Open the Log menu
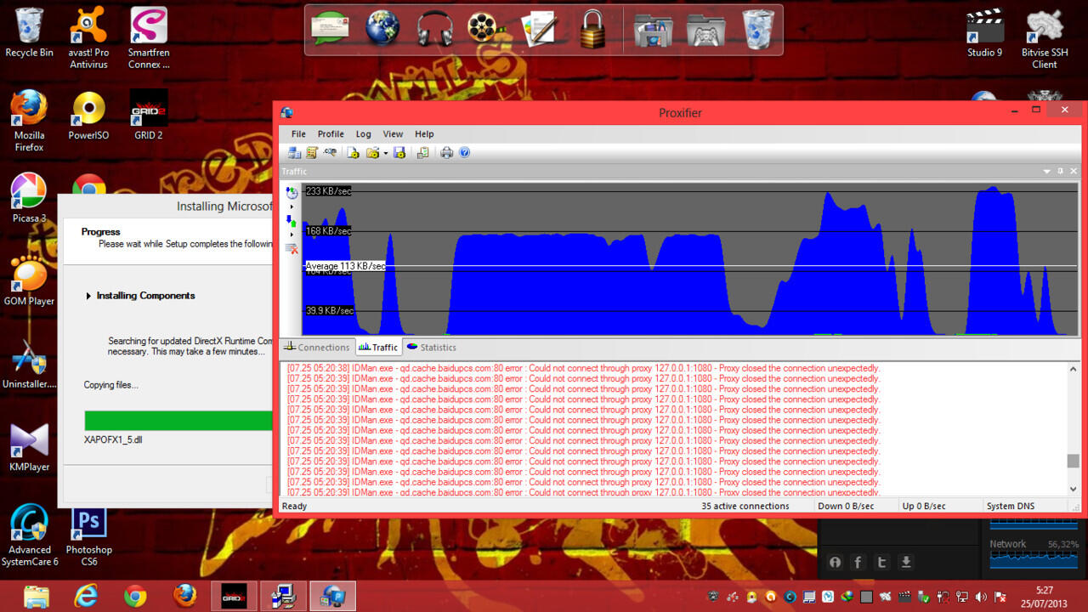 point(363,134)
